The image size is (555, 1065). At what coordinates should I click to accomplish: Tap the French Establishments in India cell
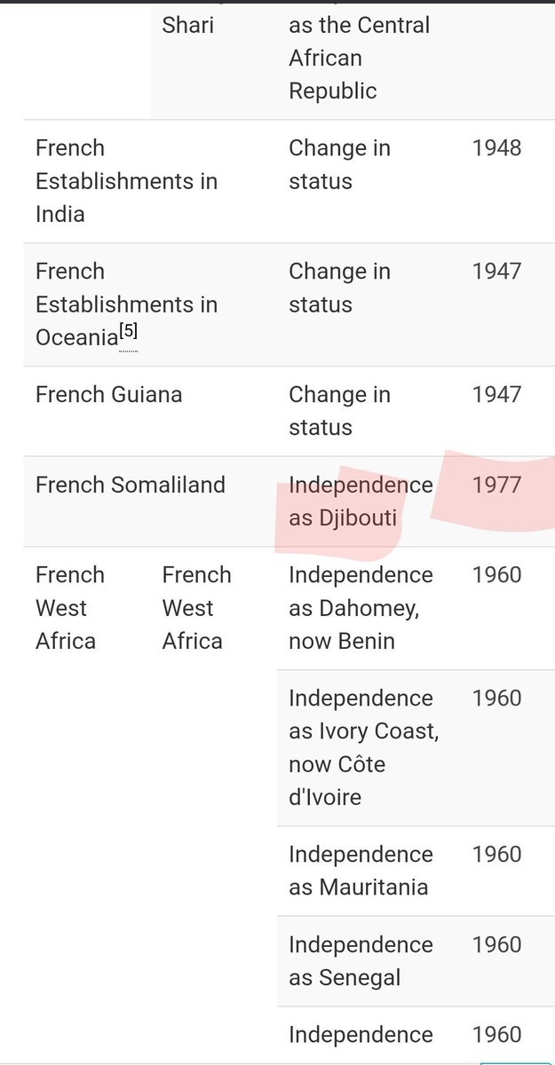coord(150,181)
